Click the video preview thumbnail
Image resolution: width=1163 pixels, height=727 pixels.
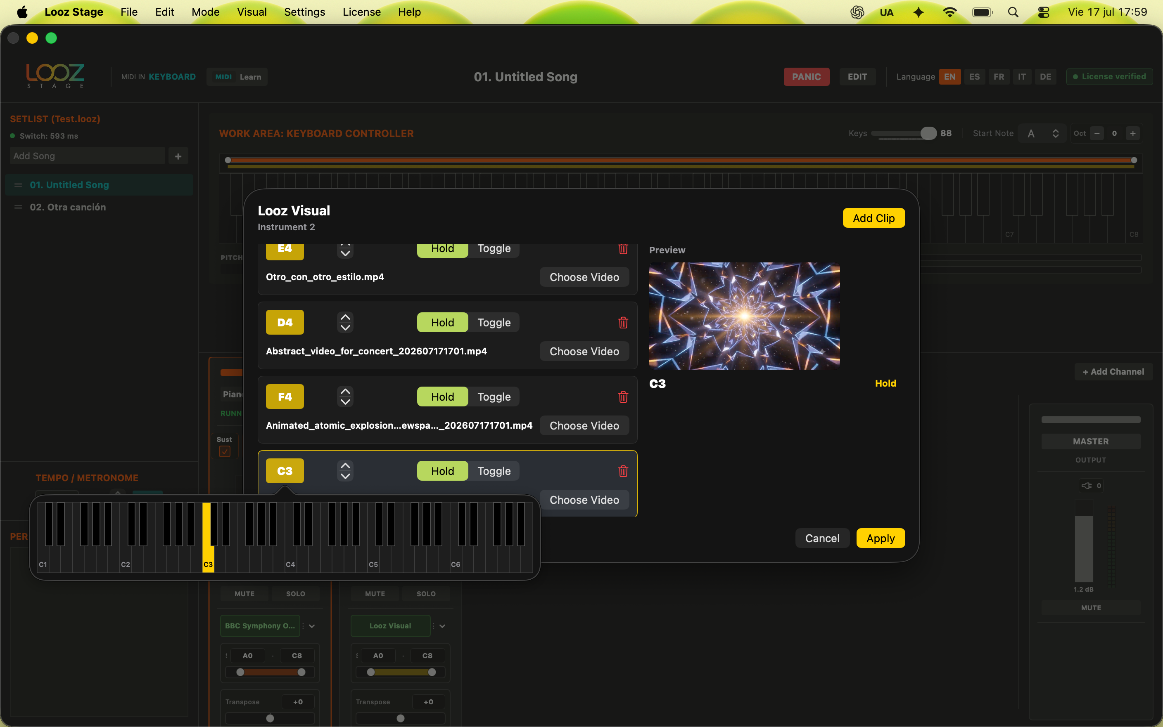[744, 316]
